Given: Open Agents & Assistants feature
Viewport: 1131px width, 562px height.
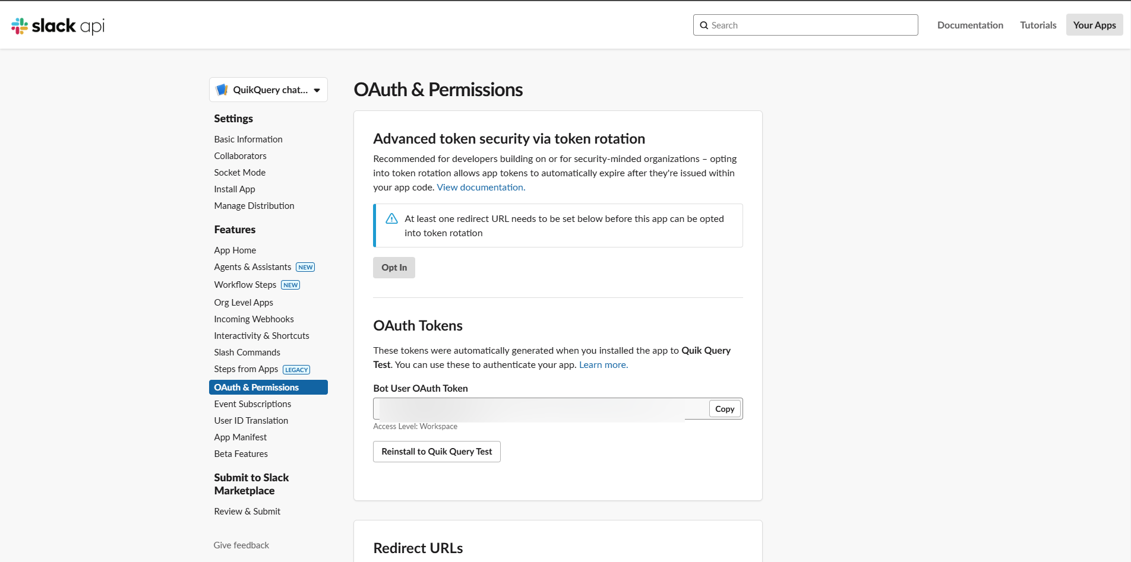Looking at the screenshot, I should pyautogui.click(x=252, y=267).
